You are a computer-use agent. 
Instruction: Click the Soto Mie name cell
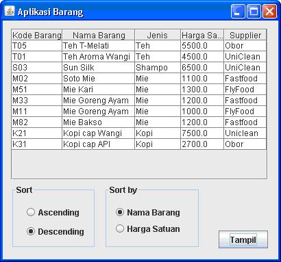pyautogui.click(x=99, y=79)
